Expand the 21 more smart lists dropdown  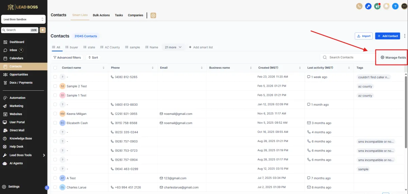[x=173, y=47]
